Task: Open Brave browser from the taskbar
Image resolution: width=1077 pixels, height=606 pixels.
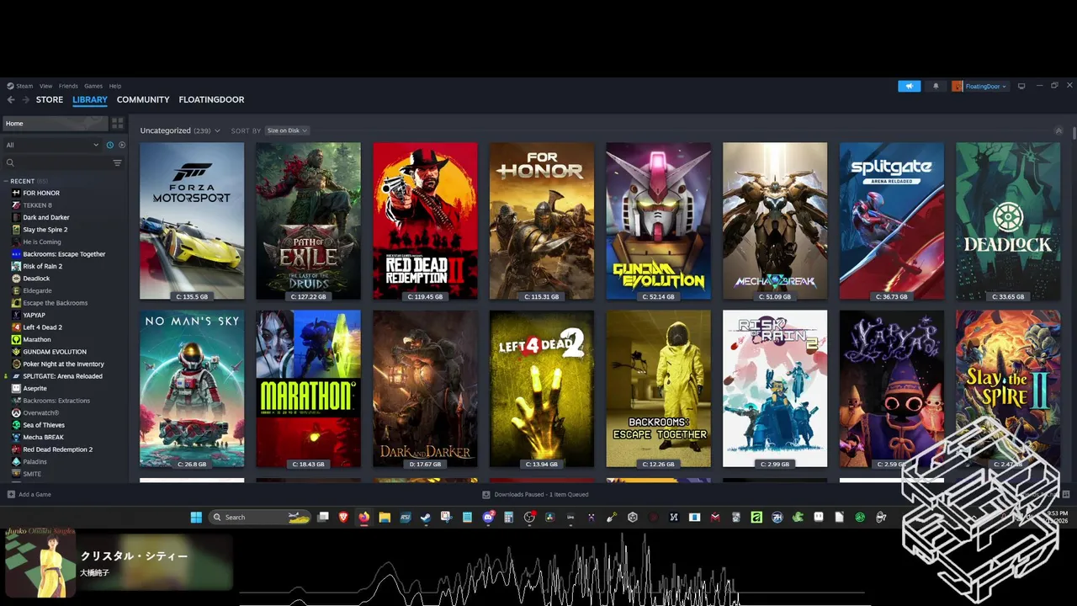Action: click(x=343, y=517)
